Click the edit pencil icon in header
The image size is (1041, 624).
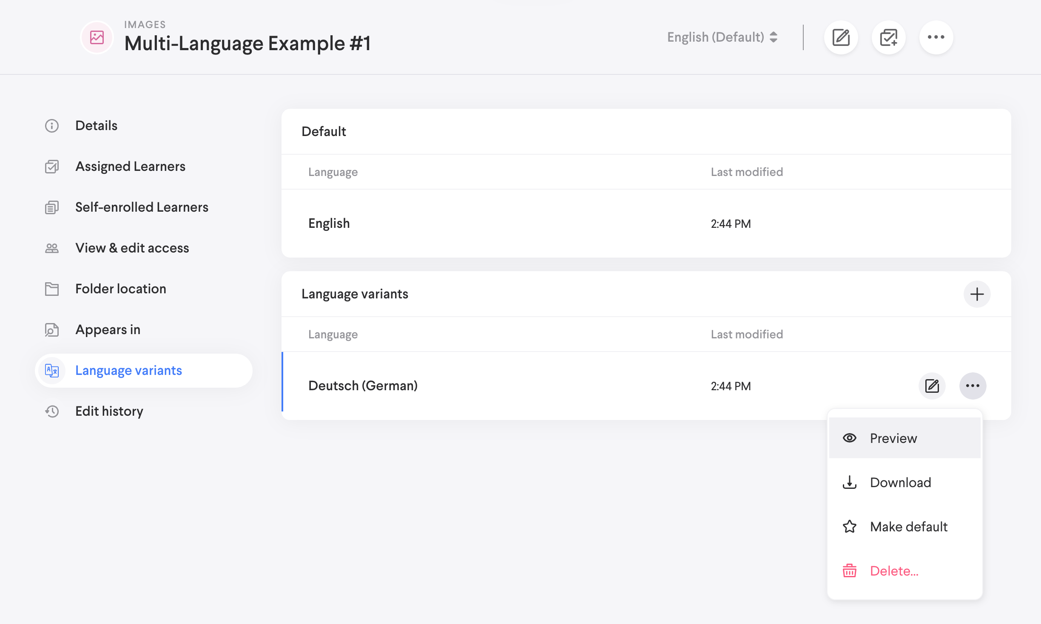841,37
